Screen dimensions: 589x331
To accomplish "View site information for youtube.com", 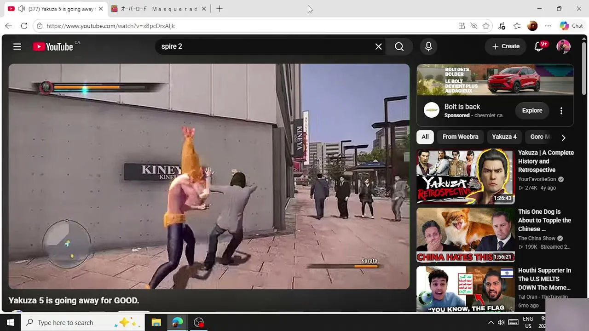I will [x=40, y=26].
